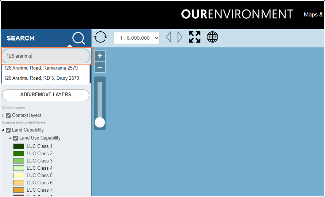325x197 pixels.
Task: Toggle the Context layers checkbox
Action: pos(8,116)
